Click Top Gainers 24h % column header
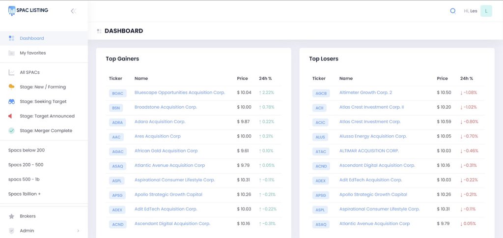The image size is (503, 238). tap(265, 78)
